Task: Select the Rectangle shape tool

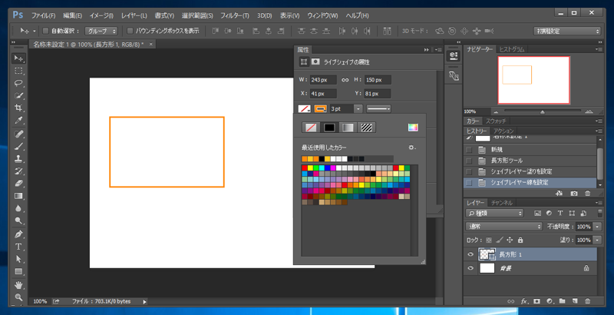Action: pos(18,271)
